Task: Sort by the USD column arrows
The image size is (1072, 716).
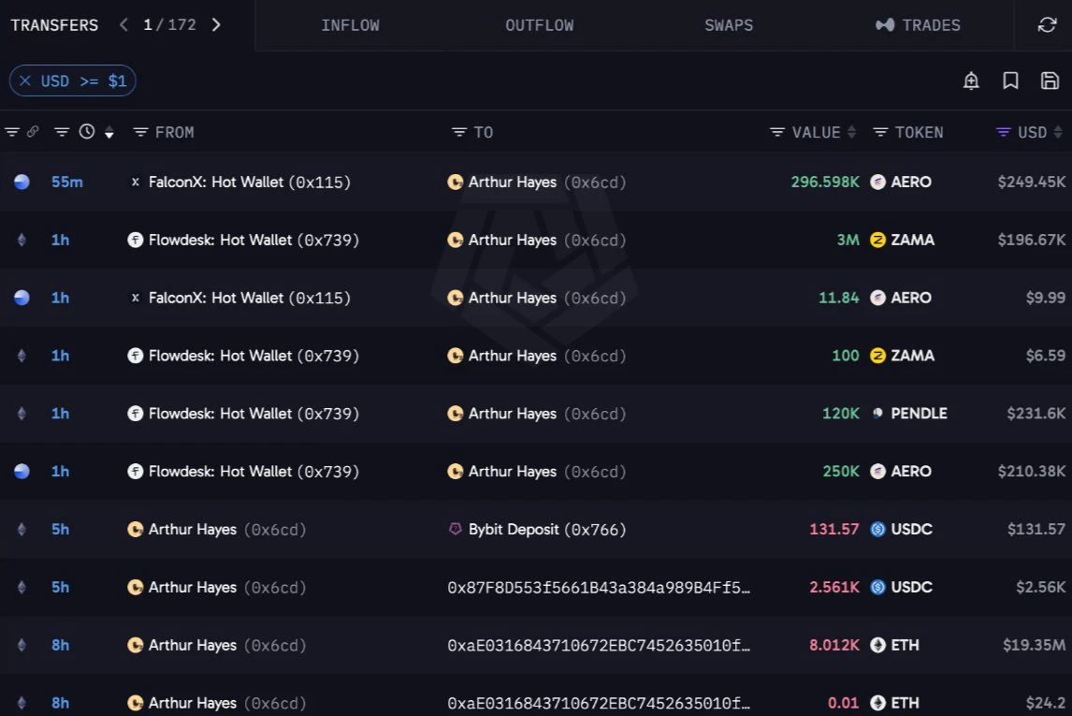Action: click(x=1058, y=132)
